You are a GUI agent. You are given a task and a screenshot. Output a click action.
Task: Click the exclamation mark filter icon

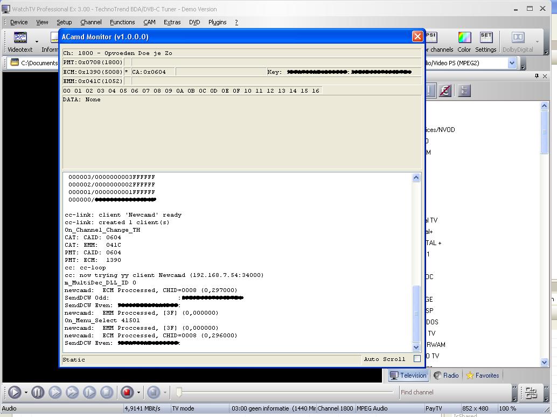[x=429, y=91]
